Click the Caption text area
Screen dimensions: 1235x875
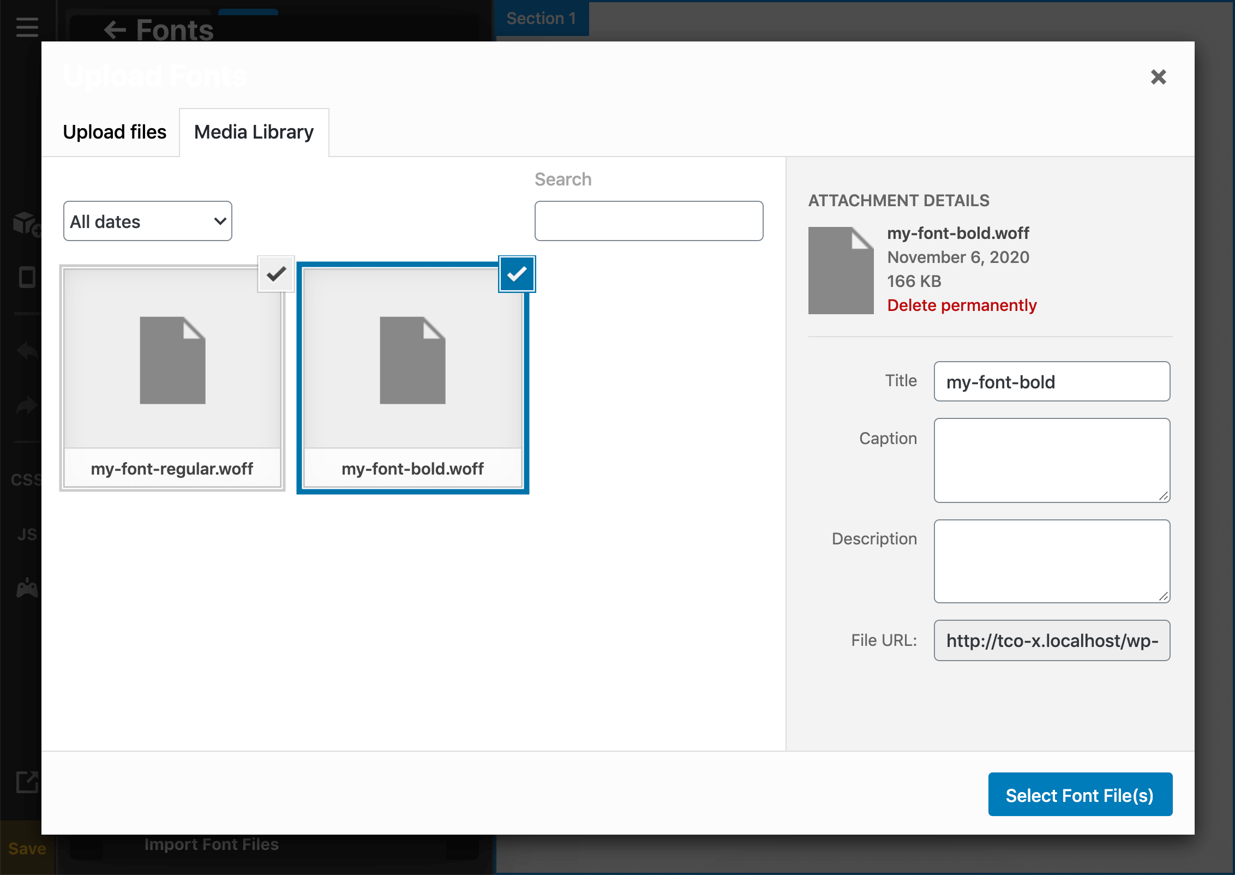tap(1051, 460)
